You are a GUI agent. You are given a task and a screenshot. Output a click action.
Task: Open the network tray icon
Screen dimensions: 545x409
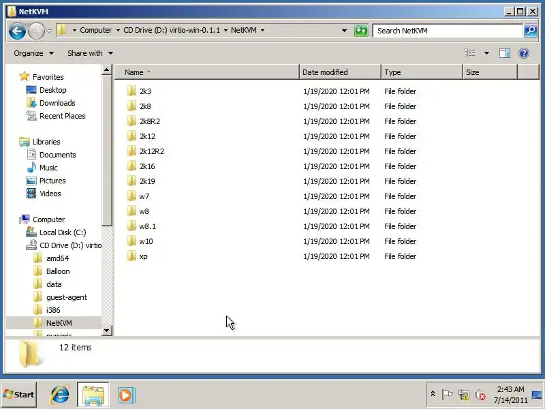click(x=463, y=395)
